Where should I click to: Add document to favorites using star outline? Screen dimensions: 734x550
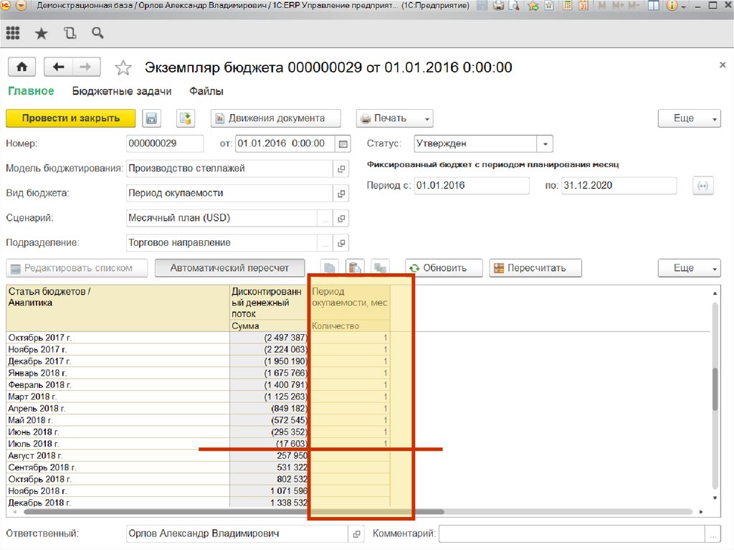tap(123, 67)
